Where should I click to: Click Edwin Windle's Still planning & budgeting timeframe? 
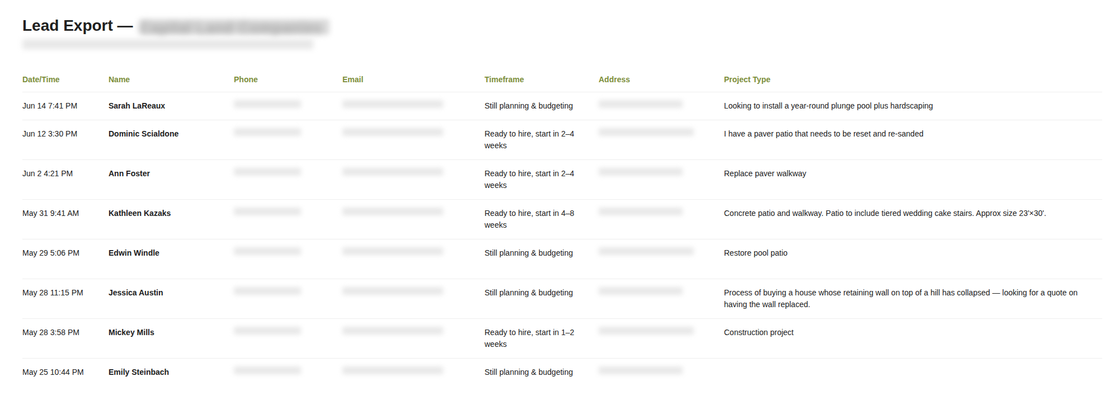click(x=529, y=253)
